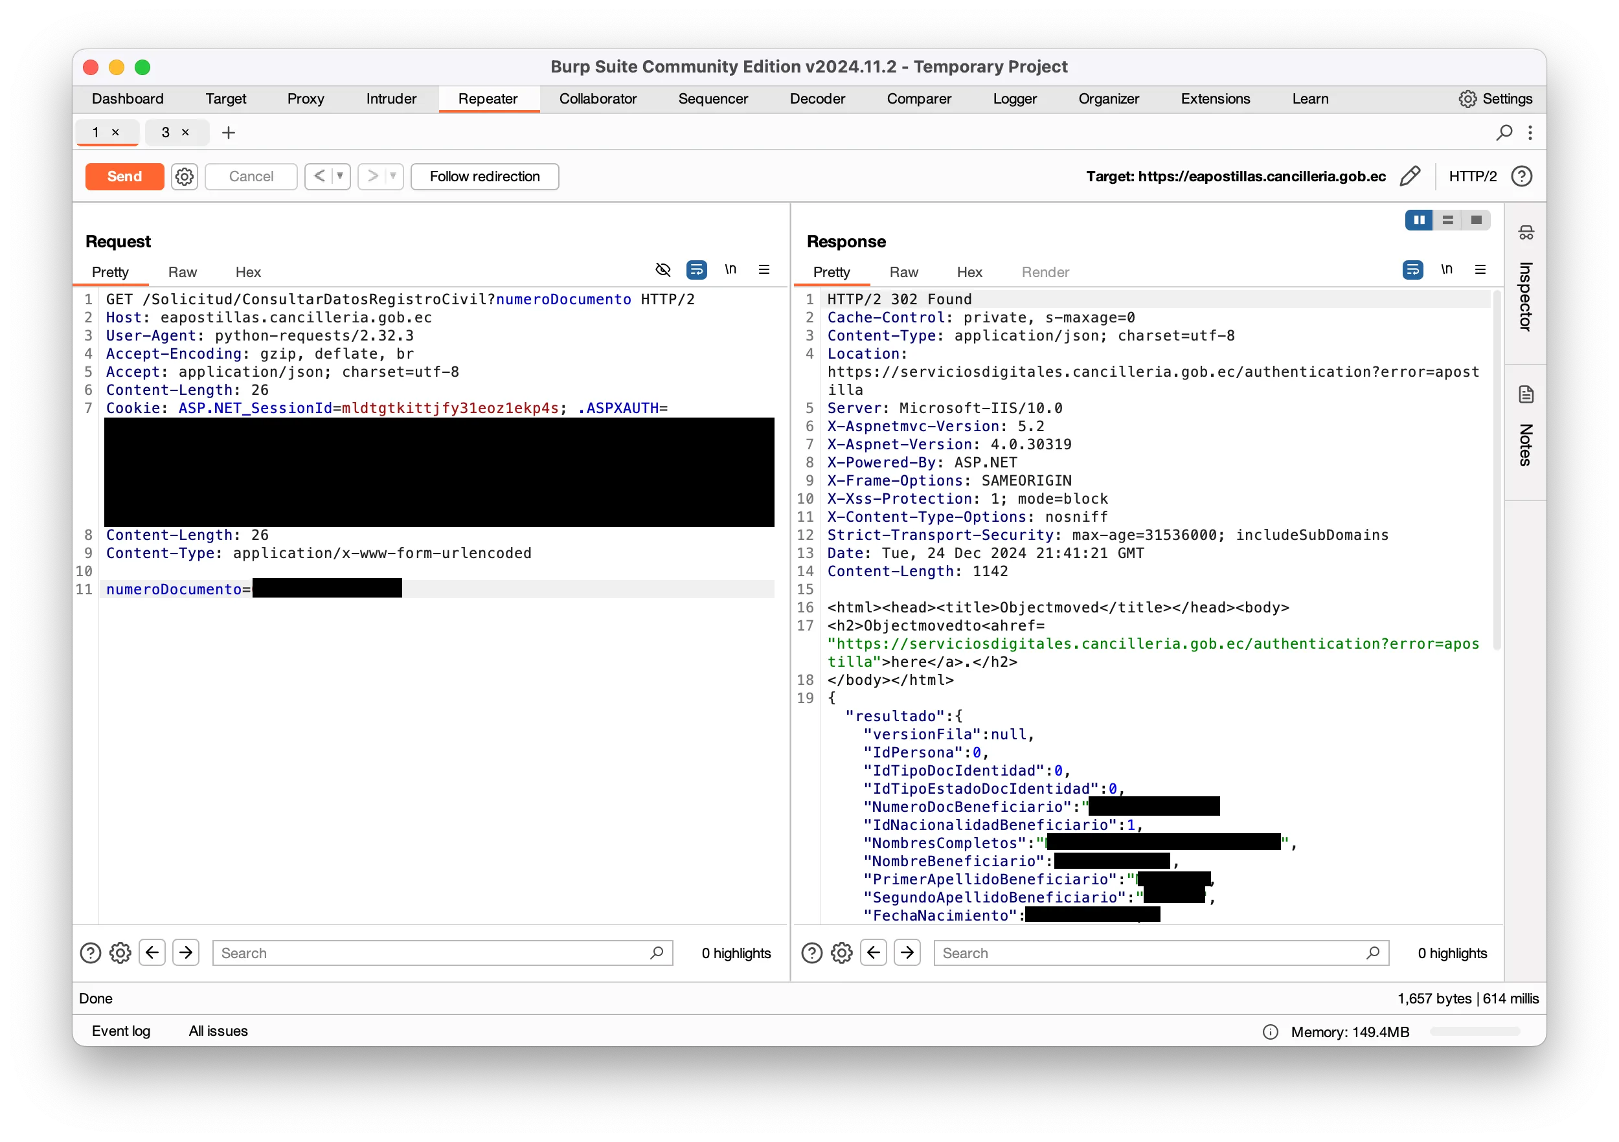Open All issues panel
This screenshot has width=1619, height=1142.
(219, 1031)
